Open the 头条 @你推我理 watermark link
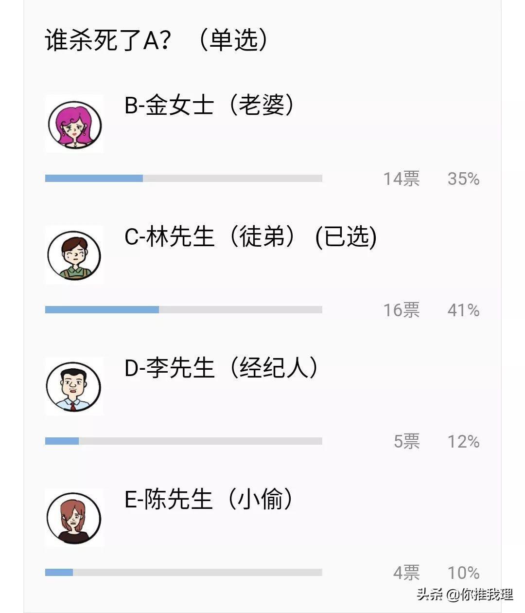The image size is (525, 613). point(464,594)
